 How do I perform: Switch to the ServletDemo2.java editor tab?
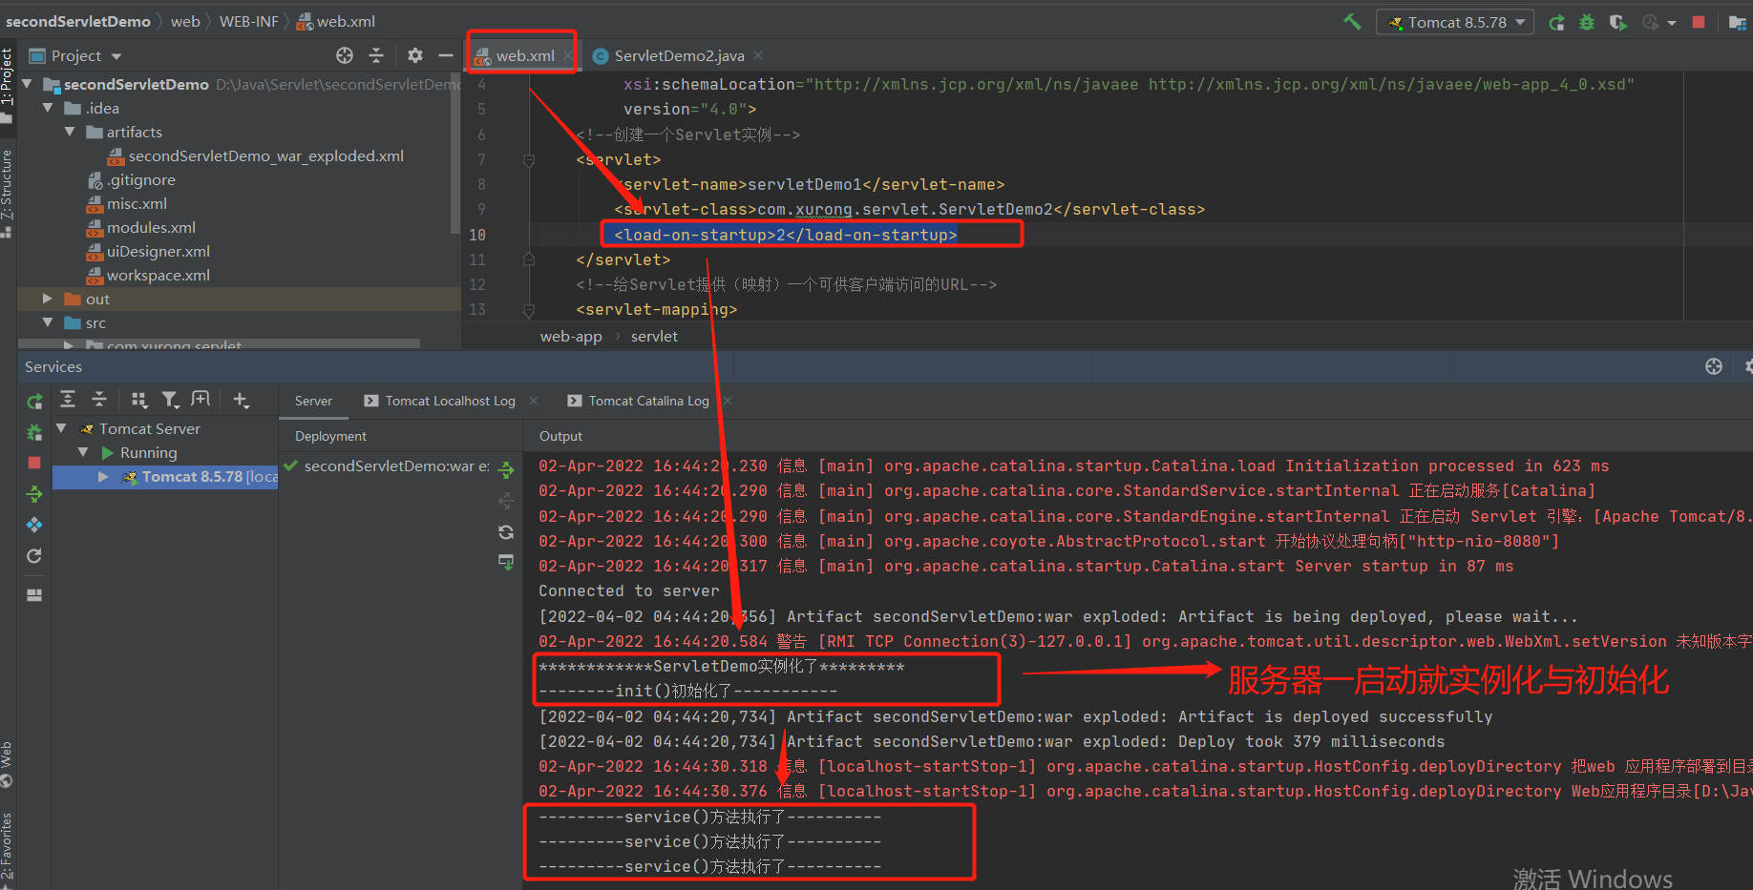click(x=679, y=55)
